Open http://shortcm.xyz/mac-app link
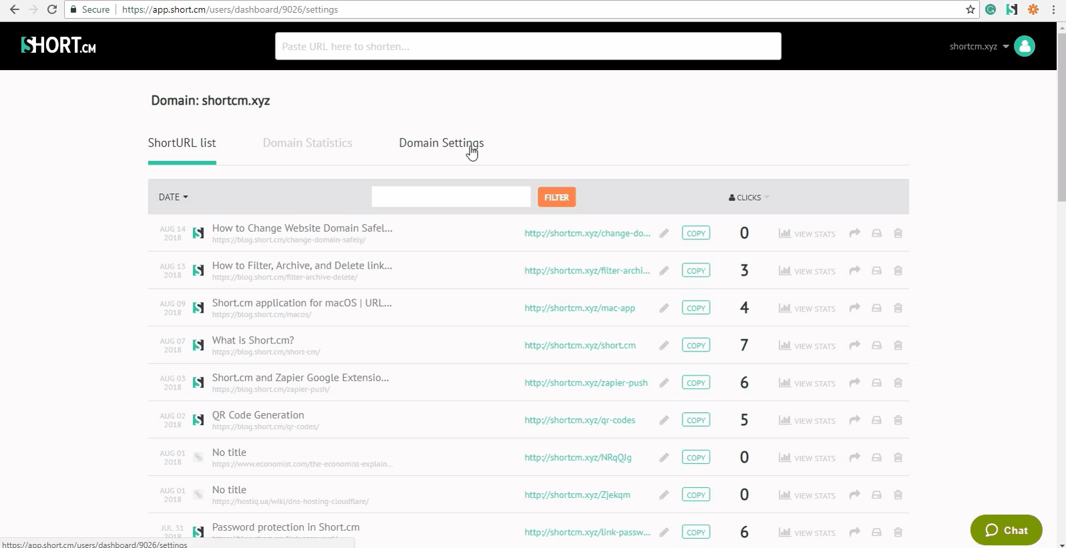This screenshot has height=548, width=1066. pos(580,308)
